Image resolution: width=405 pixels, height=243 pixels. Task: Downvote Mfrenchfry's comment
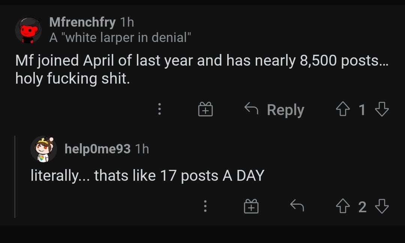pos(382,109)
